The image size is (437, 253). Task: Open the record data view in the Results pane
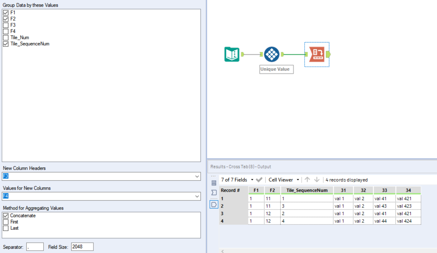213,182
